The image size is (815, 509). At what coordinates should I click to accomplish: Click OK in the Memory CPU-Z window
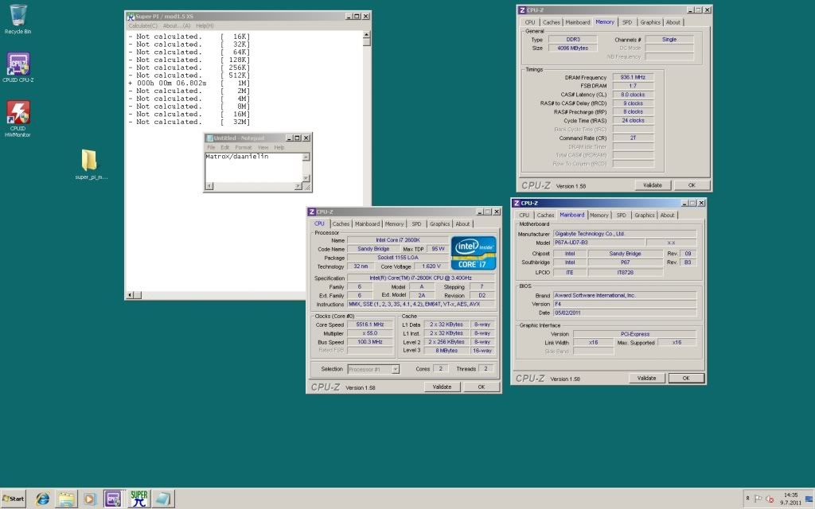(x=691, y=185)
